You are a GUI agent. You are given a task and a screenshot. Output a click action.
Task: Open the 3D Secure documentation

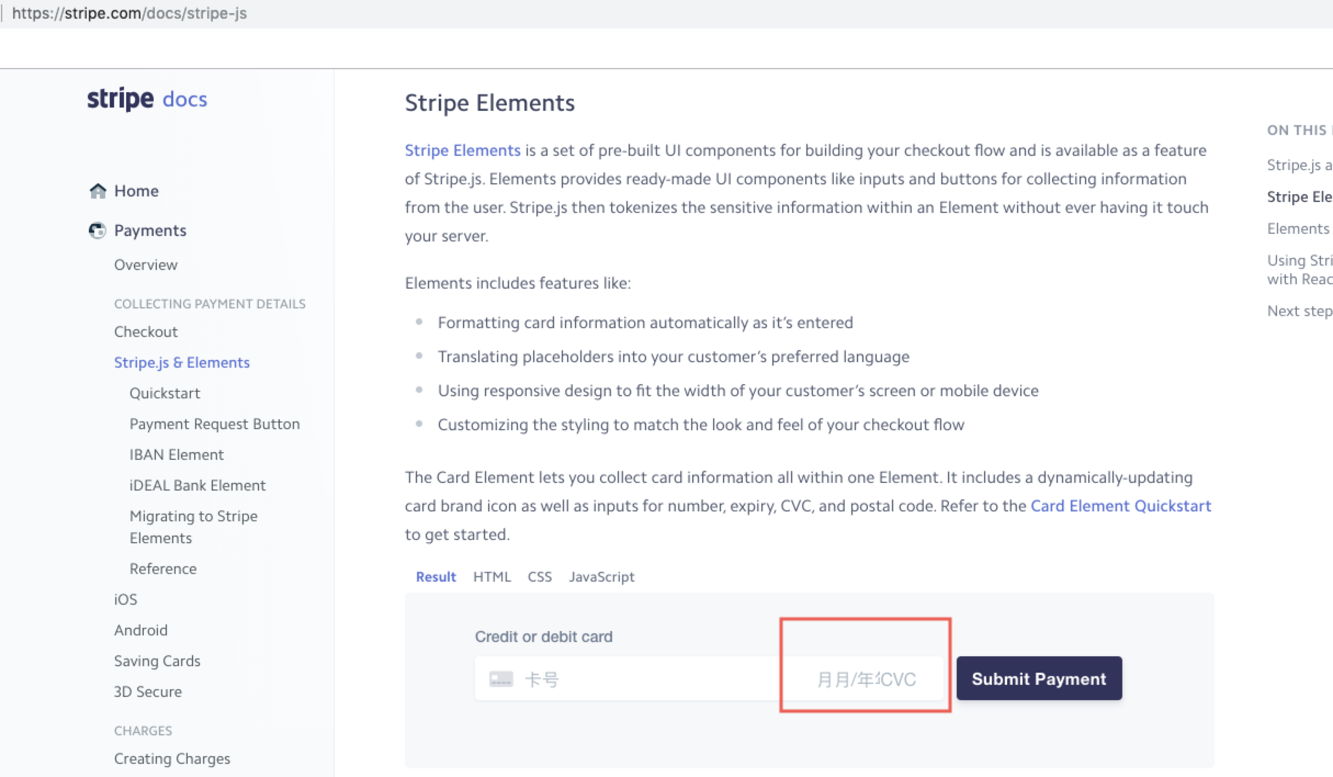148,691
